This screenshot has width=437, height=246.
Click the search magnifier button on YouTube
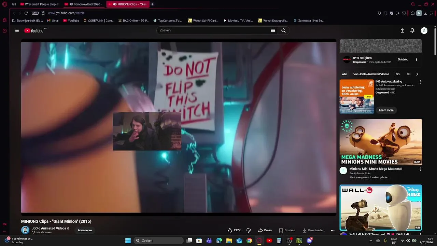pyautogui.click(x=283, y=30)
